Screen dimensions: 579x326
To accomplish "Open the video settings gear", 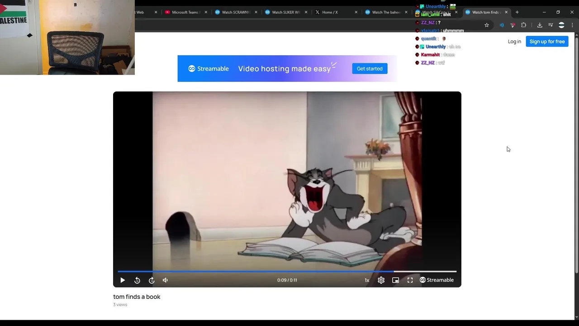I will click(381, 280).
